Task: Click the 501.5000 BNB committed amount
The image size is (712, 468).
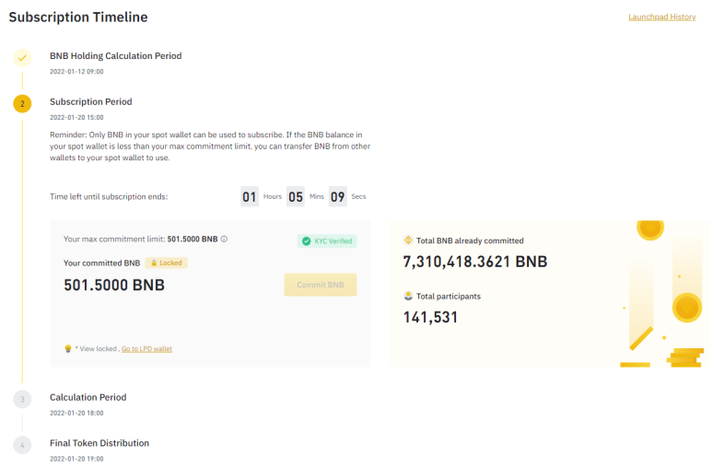Action: [114, 286]
